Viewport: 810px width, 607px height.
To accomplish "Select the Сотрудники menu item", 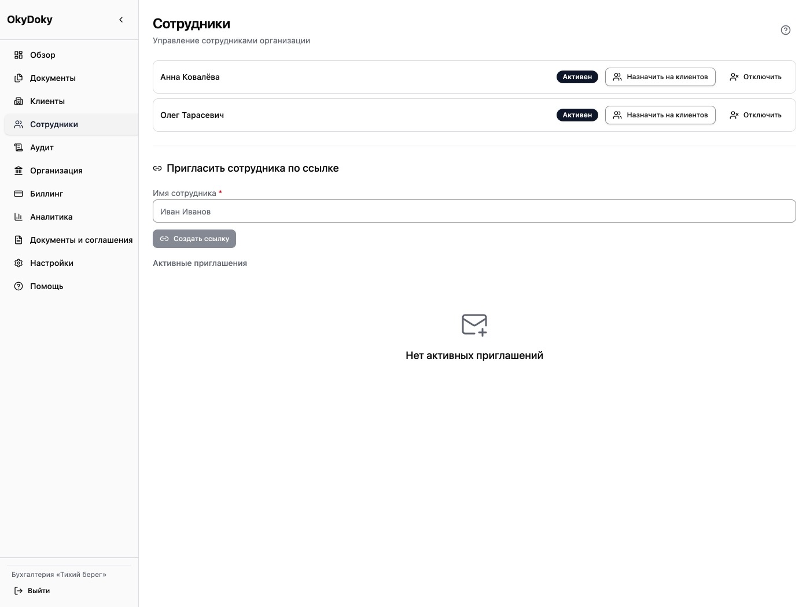I will tap(71, 124).
